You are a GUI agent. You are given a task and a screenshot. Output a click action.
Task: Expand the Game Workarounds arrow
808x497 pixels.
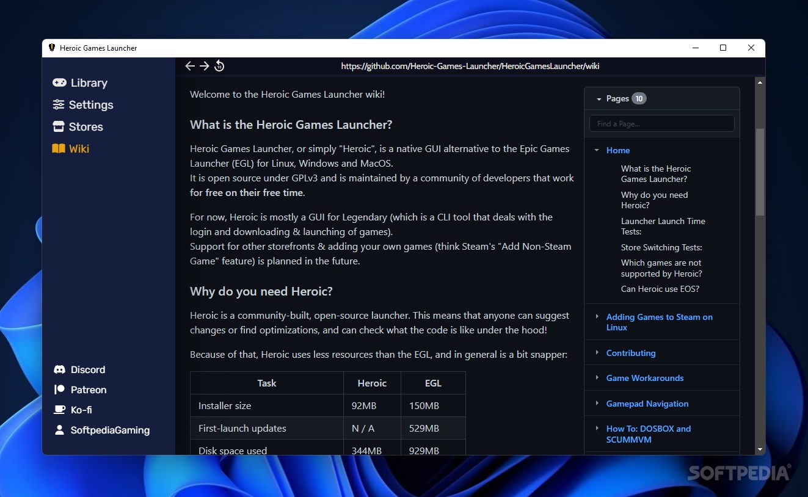(597, 377)
